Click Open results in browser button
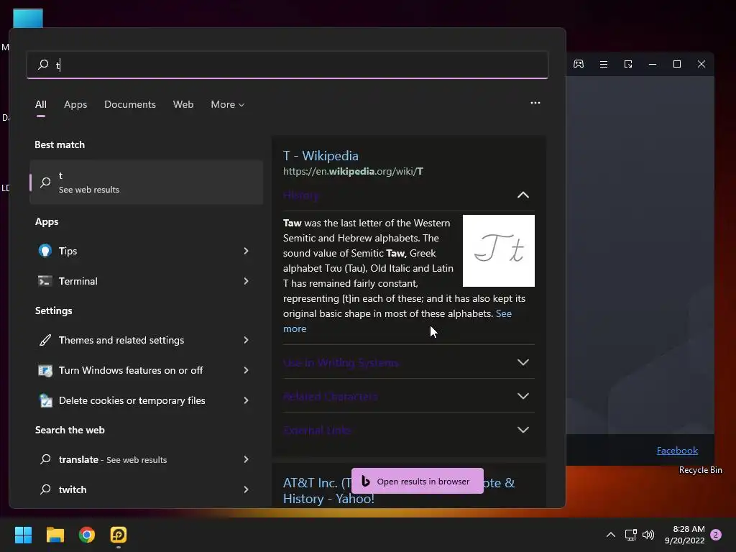The image size is (736, 552). click(x=418, y=481)
